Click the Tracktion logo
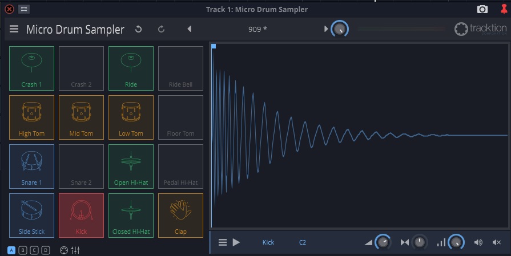Image resolution: width=511 pixels, height=256 pixels. 480,29
